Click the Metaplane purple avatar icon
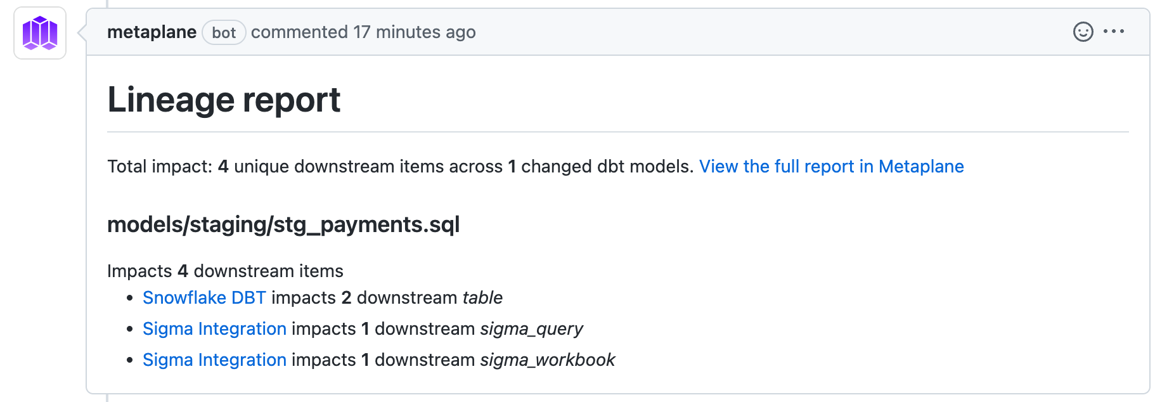 click(40, 33)
